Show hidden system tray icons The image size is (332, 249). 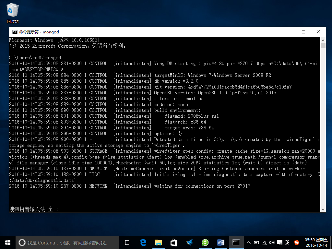point(249,243)
